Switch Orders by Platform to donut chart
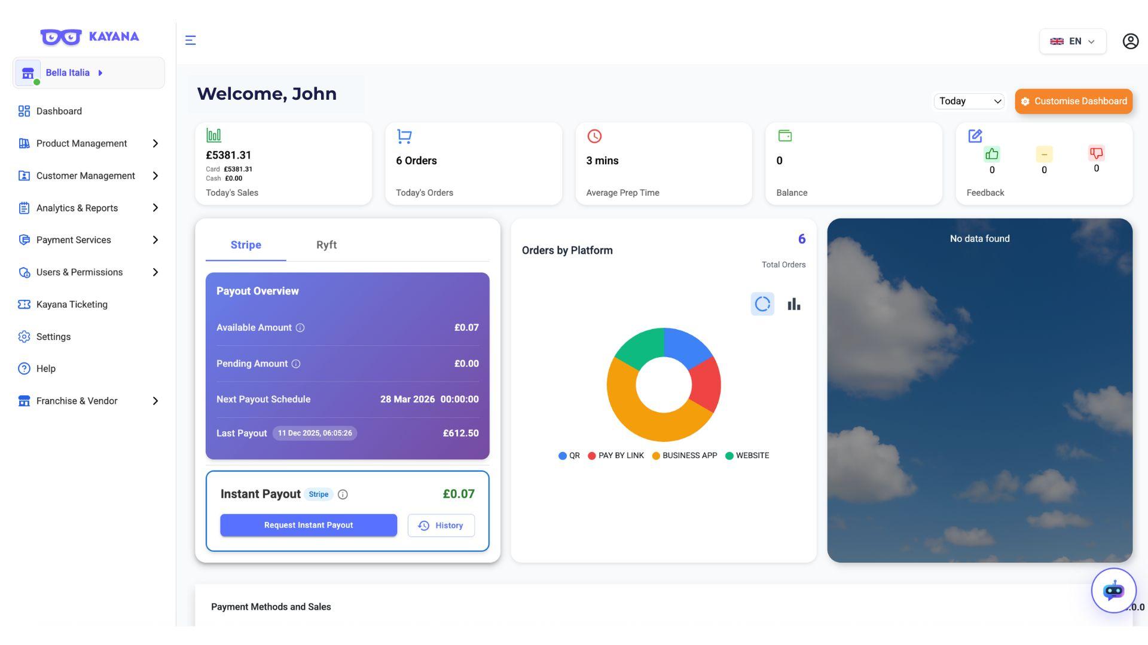Screen dimensions: 1148x645 (x=762, y=304)
